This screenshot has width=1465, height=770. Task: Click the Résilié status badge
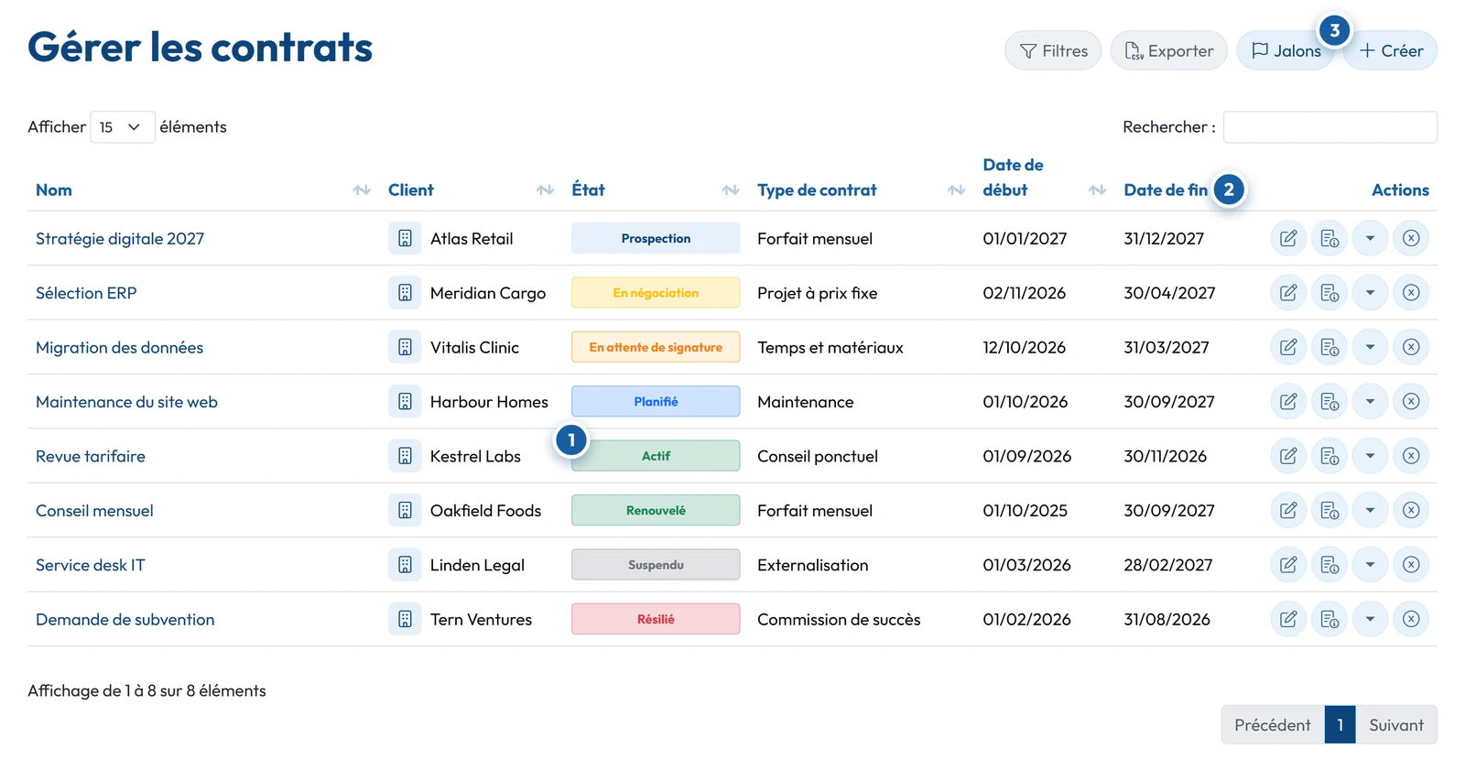coord(656,620)
